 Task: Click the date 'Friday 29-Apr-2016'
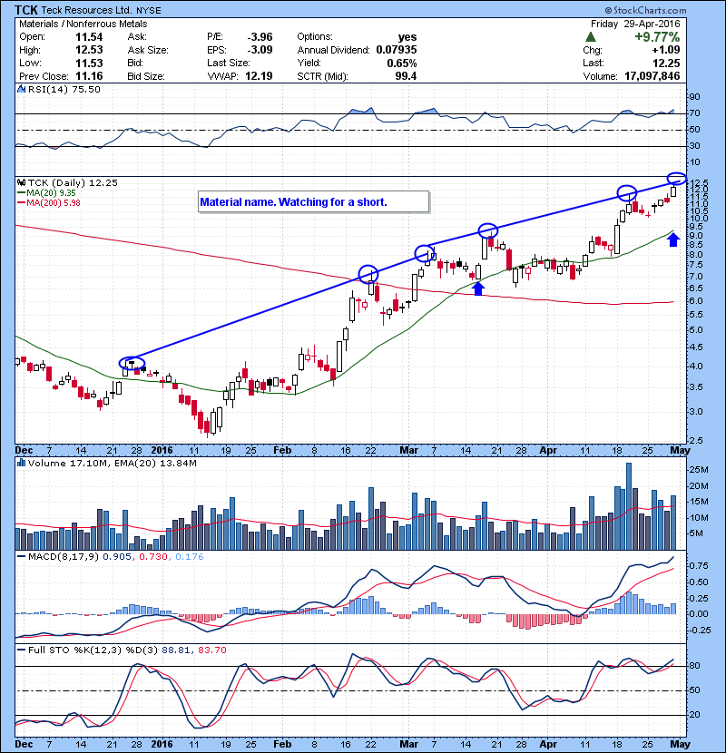(x=635, y=24)
